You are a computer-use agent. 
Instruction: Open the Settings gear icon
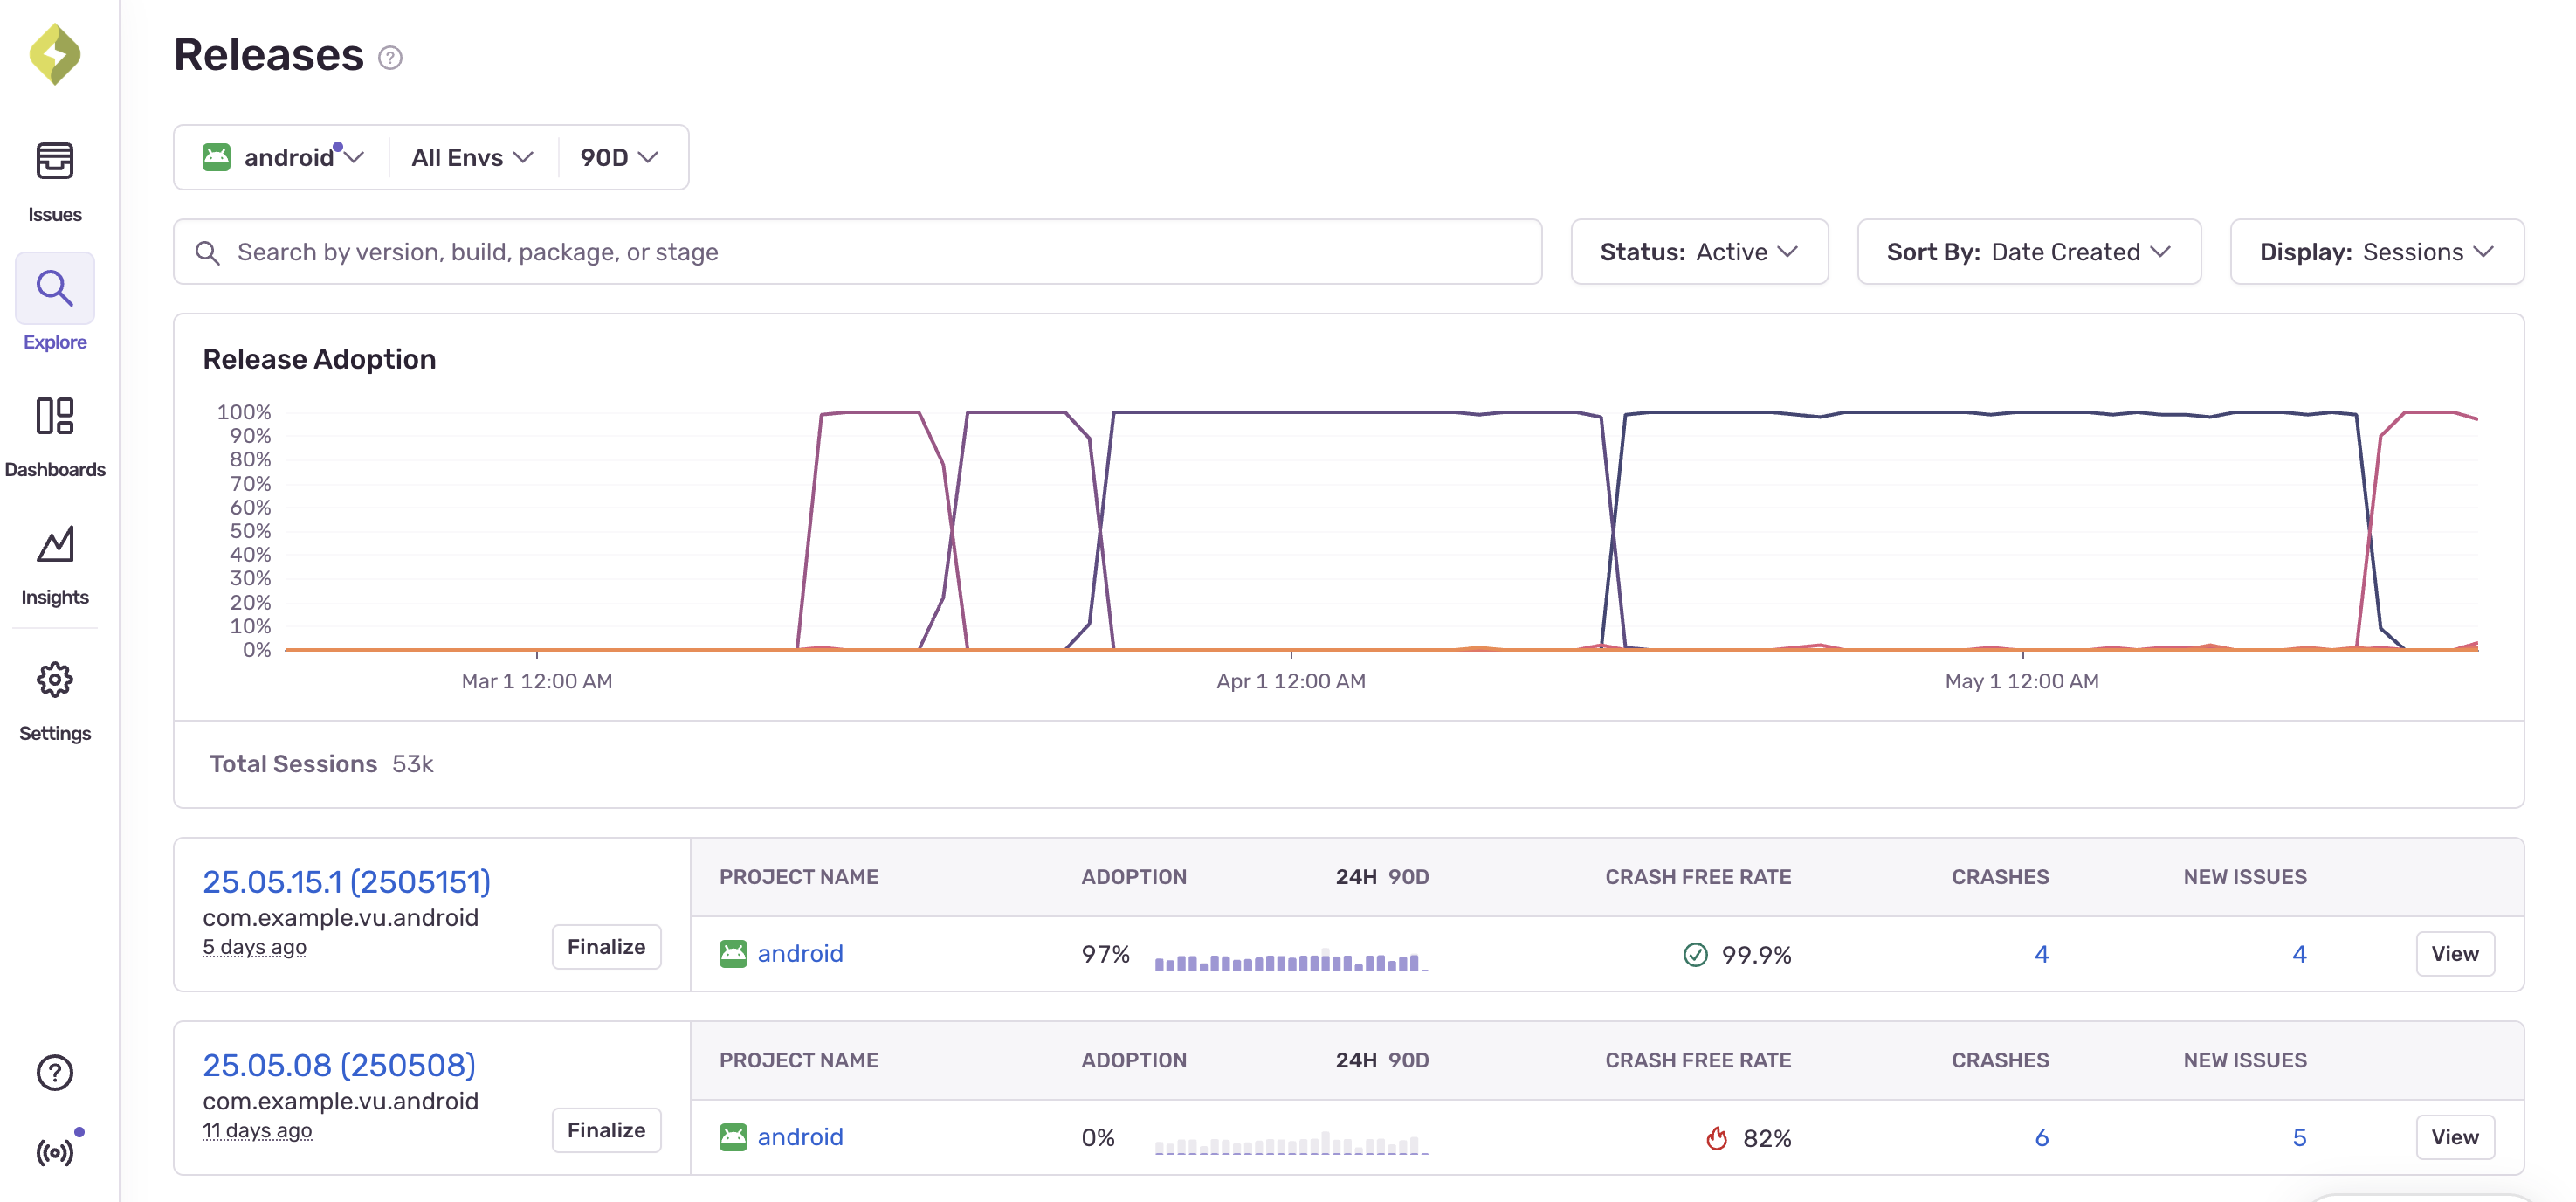(54, 680)
